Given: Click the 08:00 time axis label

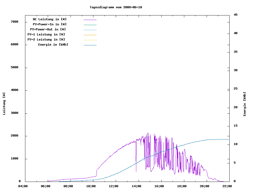Looking at the screenshot, I should click(x=68, y=186).
